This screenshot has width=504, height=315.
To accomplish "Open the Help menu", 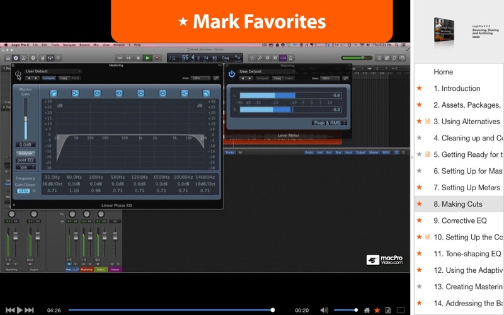I will [137, 45].
